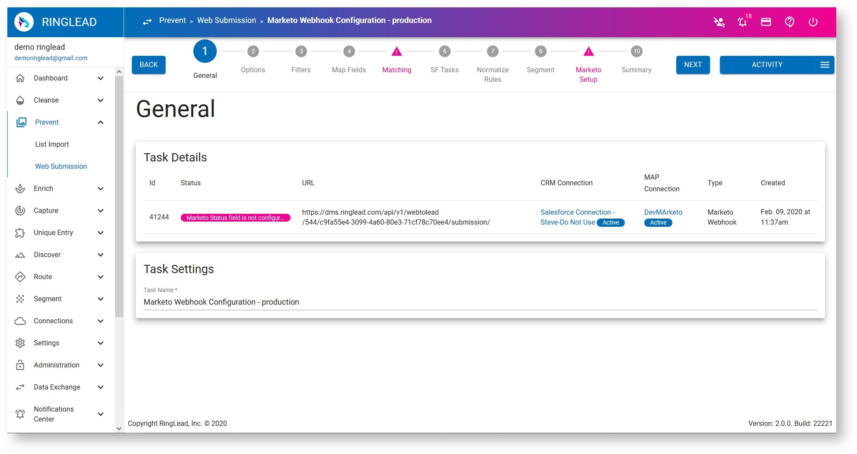Go to the Summary step
Viewport: 857px width, 454px height.
(636, 51)
